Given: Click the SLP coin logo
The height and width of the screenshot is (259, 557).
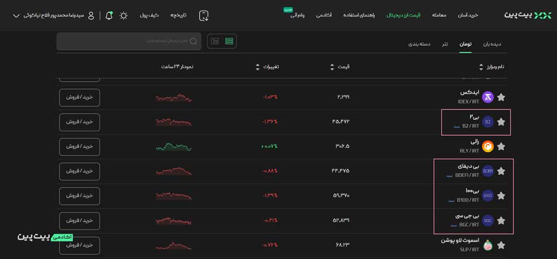Looking at the screenshot, I should tap(488, 245).
